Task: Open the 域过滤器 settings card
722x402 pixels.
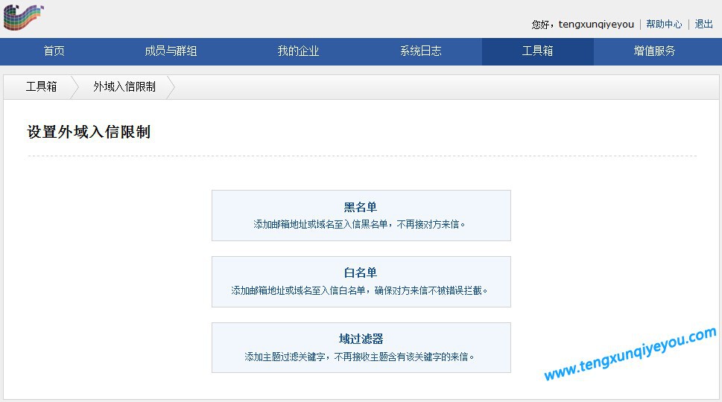Action: [361, 347]
